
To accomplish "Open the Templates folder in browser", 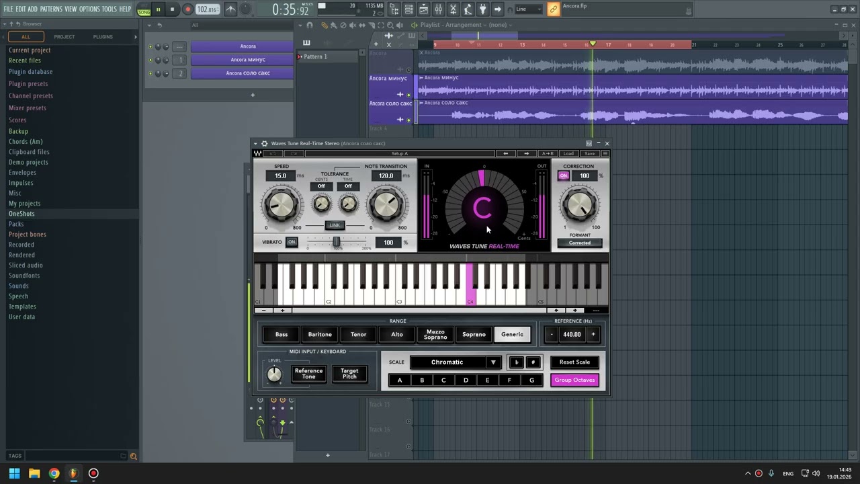I will pyautogui.click(x=22, y=307).
